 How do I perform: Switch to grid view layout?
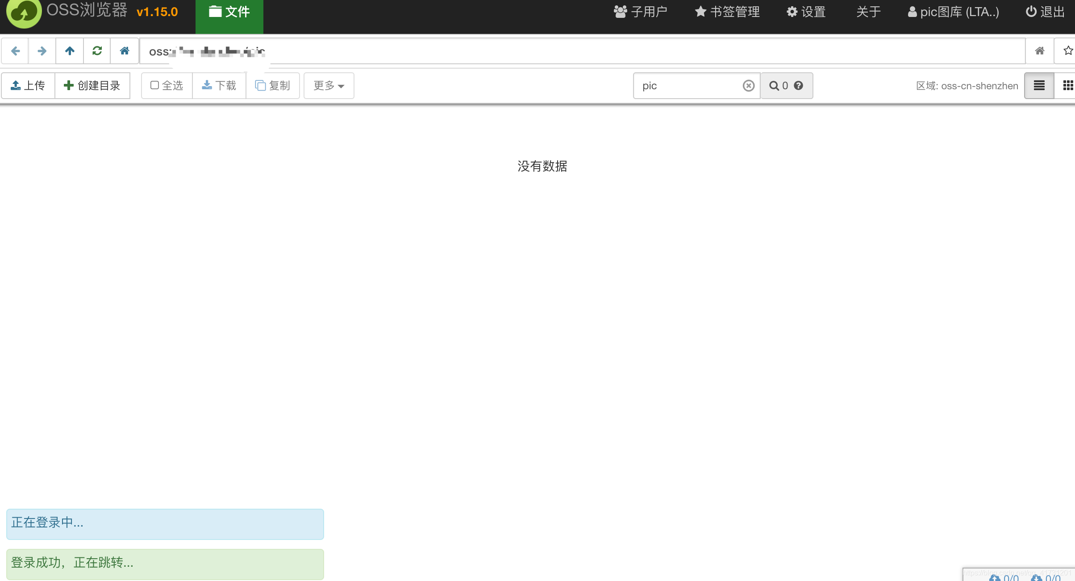coord(1068,85)
